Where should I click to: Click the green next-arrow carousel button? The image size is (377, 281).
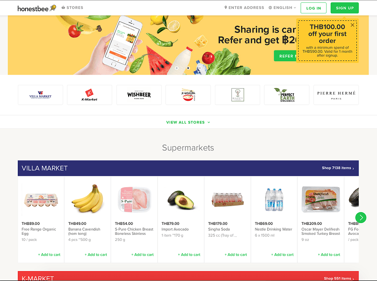click(x=361, y=217)
